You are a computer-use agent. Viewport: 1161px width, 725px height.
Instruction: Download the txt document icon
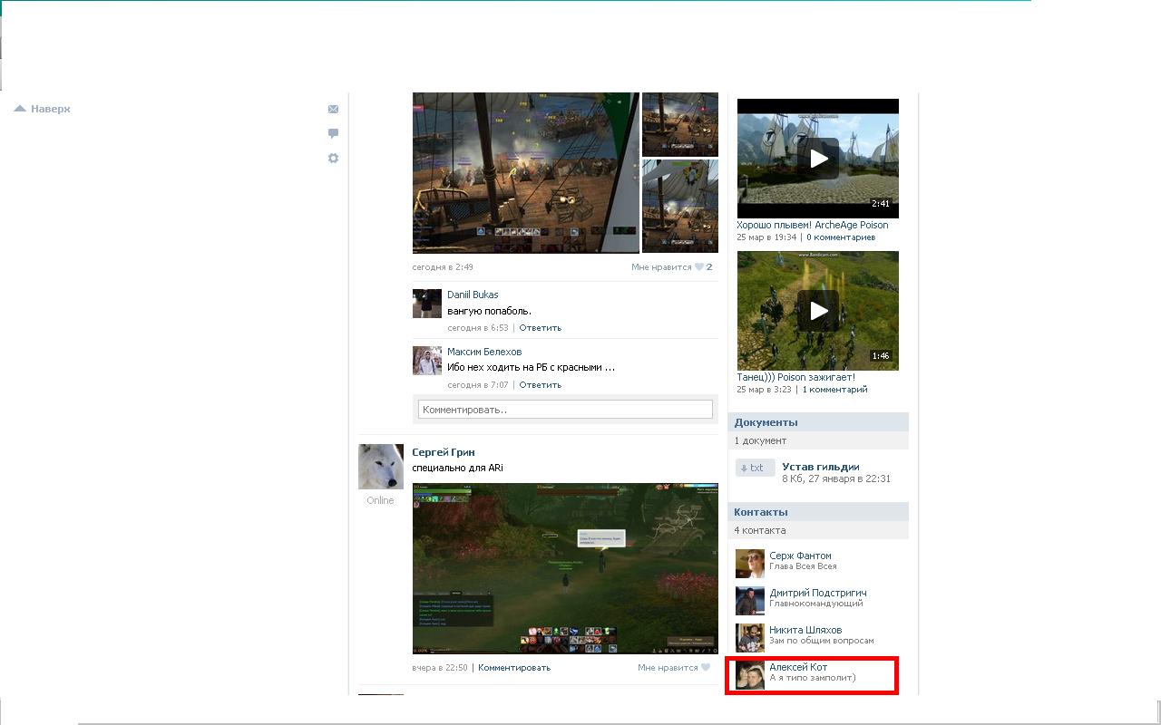[x=756, y=468]
